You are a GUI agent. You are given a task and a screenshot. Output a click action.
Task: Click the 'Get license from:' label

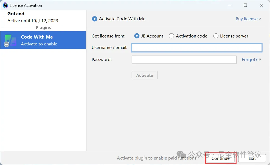pos(108,36)
